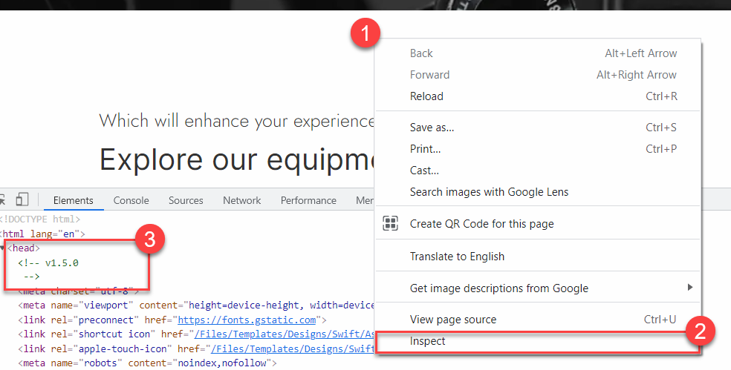Viewport: 731px width, 370px height.
Task: Click the QR code icon in context menu
Action: click(390, 223)
